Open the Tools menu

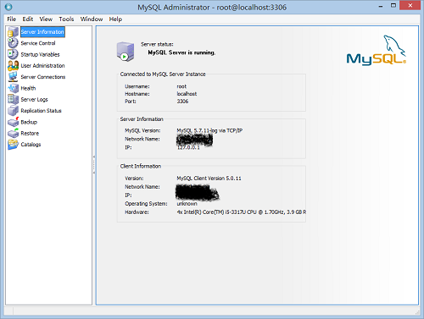66,19
